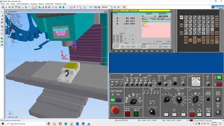Open the Assist dropdown in the toolbar
Image resolution: width=224 pixels, height=126 pixels.
[111, 7]
